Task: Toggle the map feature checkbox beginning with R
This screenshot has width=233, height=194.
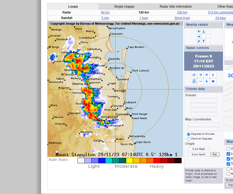Action: click(x=228, y=159)
